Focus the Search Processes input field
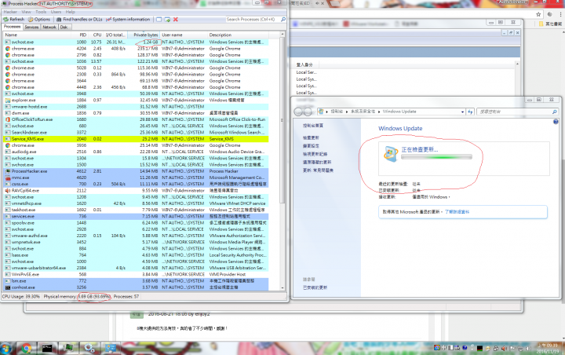 click(x=253, y=19)
